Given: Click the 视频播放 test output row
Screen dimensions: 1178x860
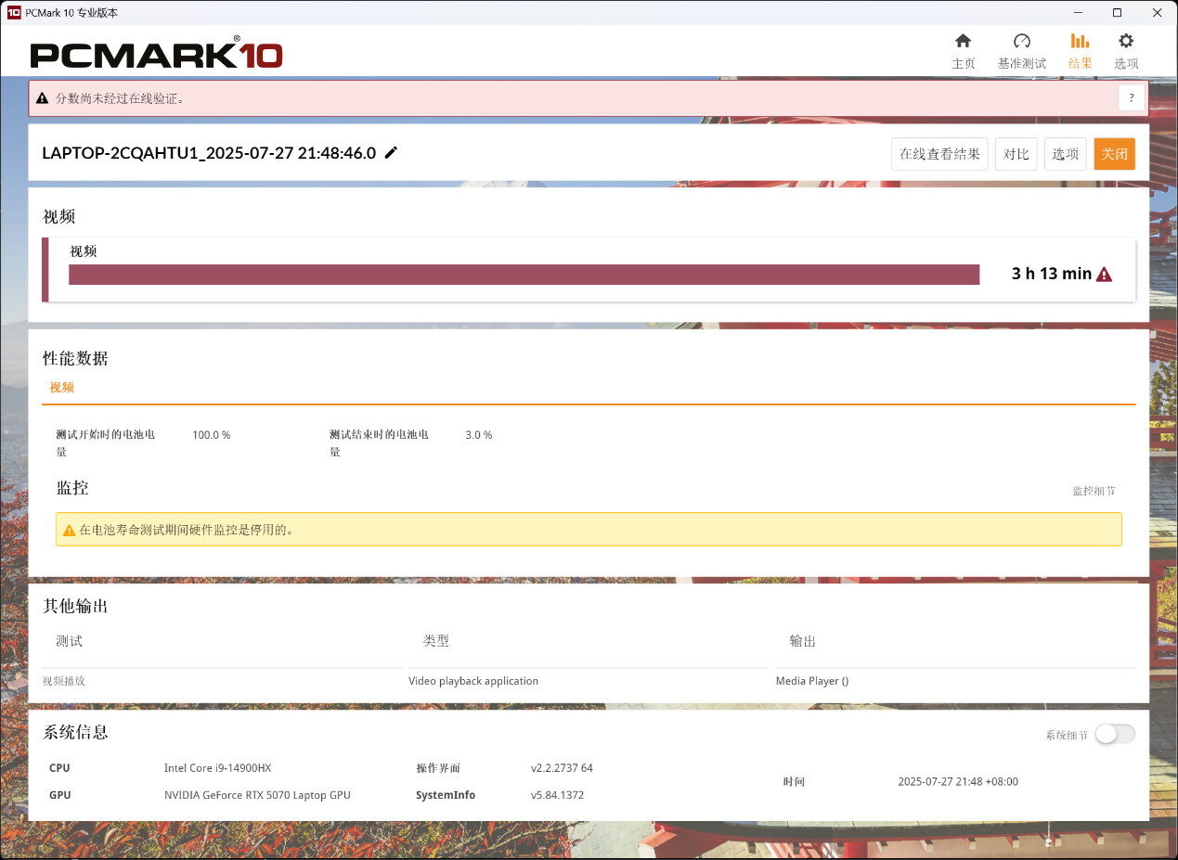Looking at the screenshot, I should [x=64, y=681].
